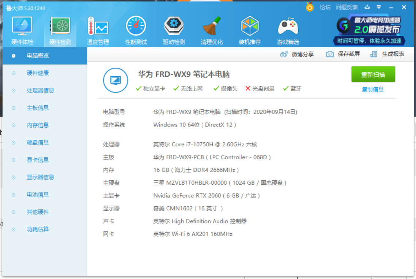The width and height of the screenshot is (416, 279).
Task: Open the 硬件体检 hardware checkup icon
Action: click(22, 30)
